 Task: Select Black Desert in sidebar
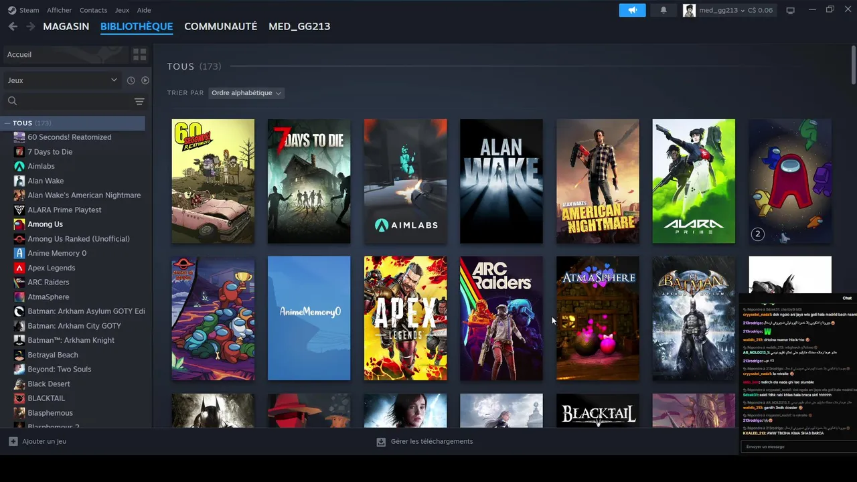49,384
